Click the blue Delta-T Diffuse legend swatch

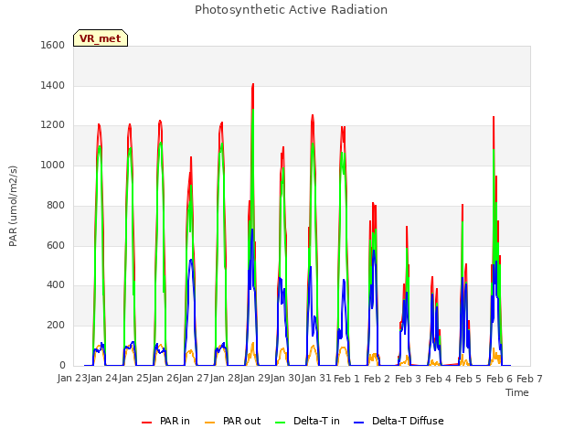point(358,422)
